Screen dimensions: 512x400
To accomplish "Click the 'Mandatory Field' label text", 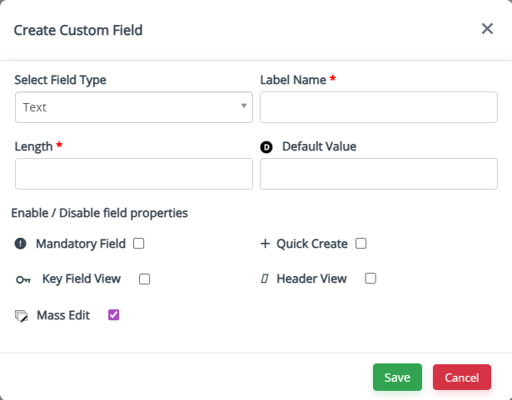I will point(81,244).
